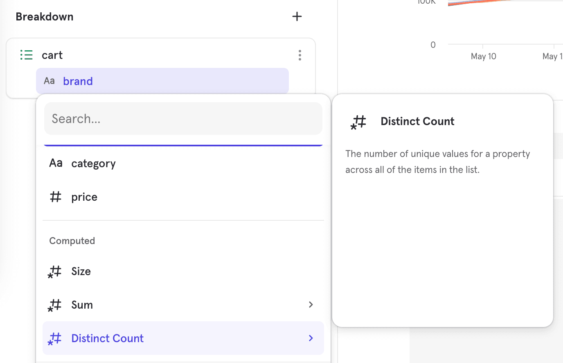The image size is (563, 363).
Task: Click the computed number icon beside Sum
Action: (54, 305)
